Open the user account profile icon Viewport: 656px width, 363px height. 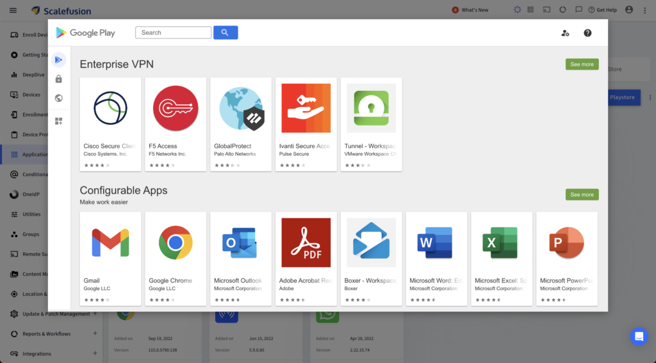click(x=629, y=10)
